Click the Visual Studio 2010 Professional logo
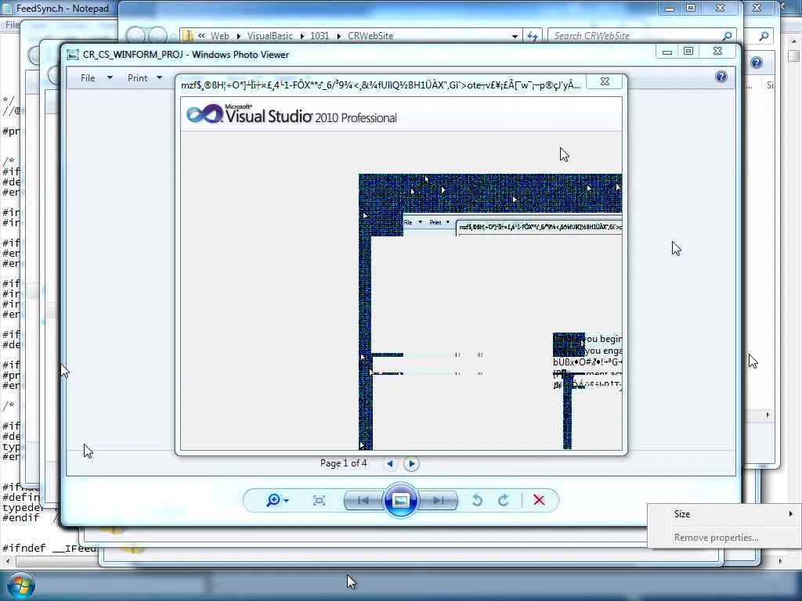The image size is (802, 601). [291, 114]
